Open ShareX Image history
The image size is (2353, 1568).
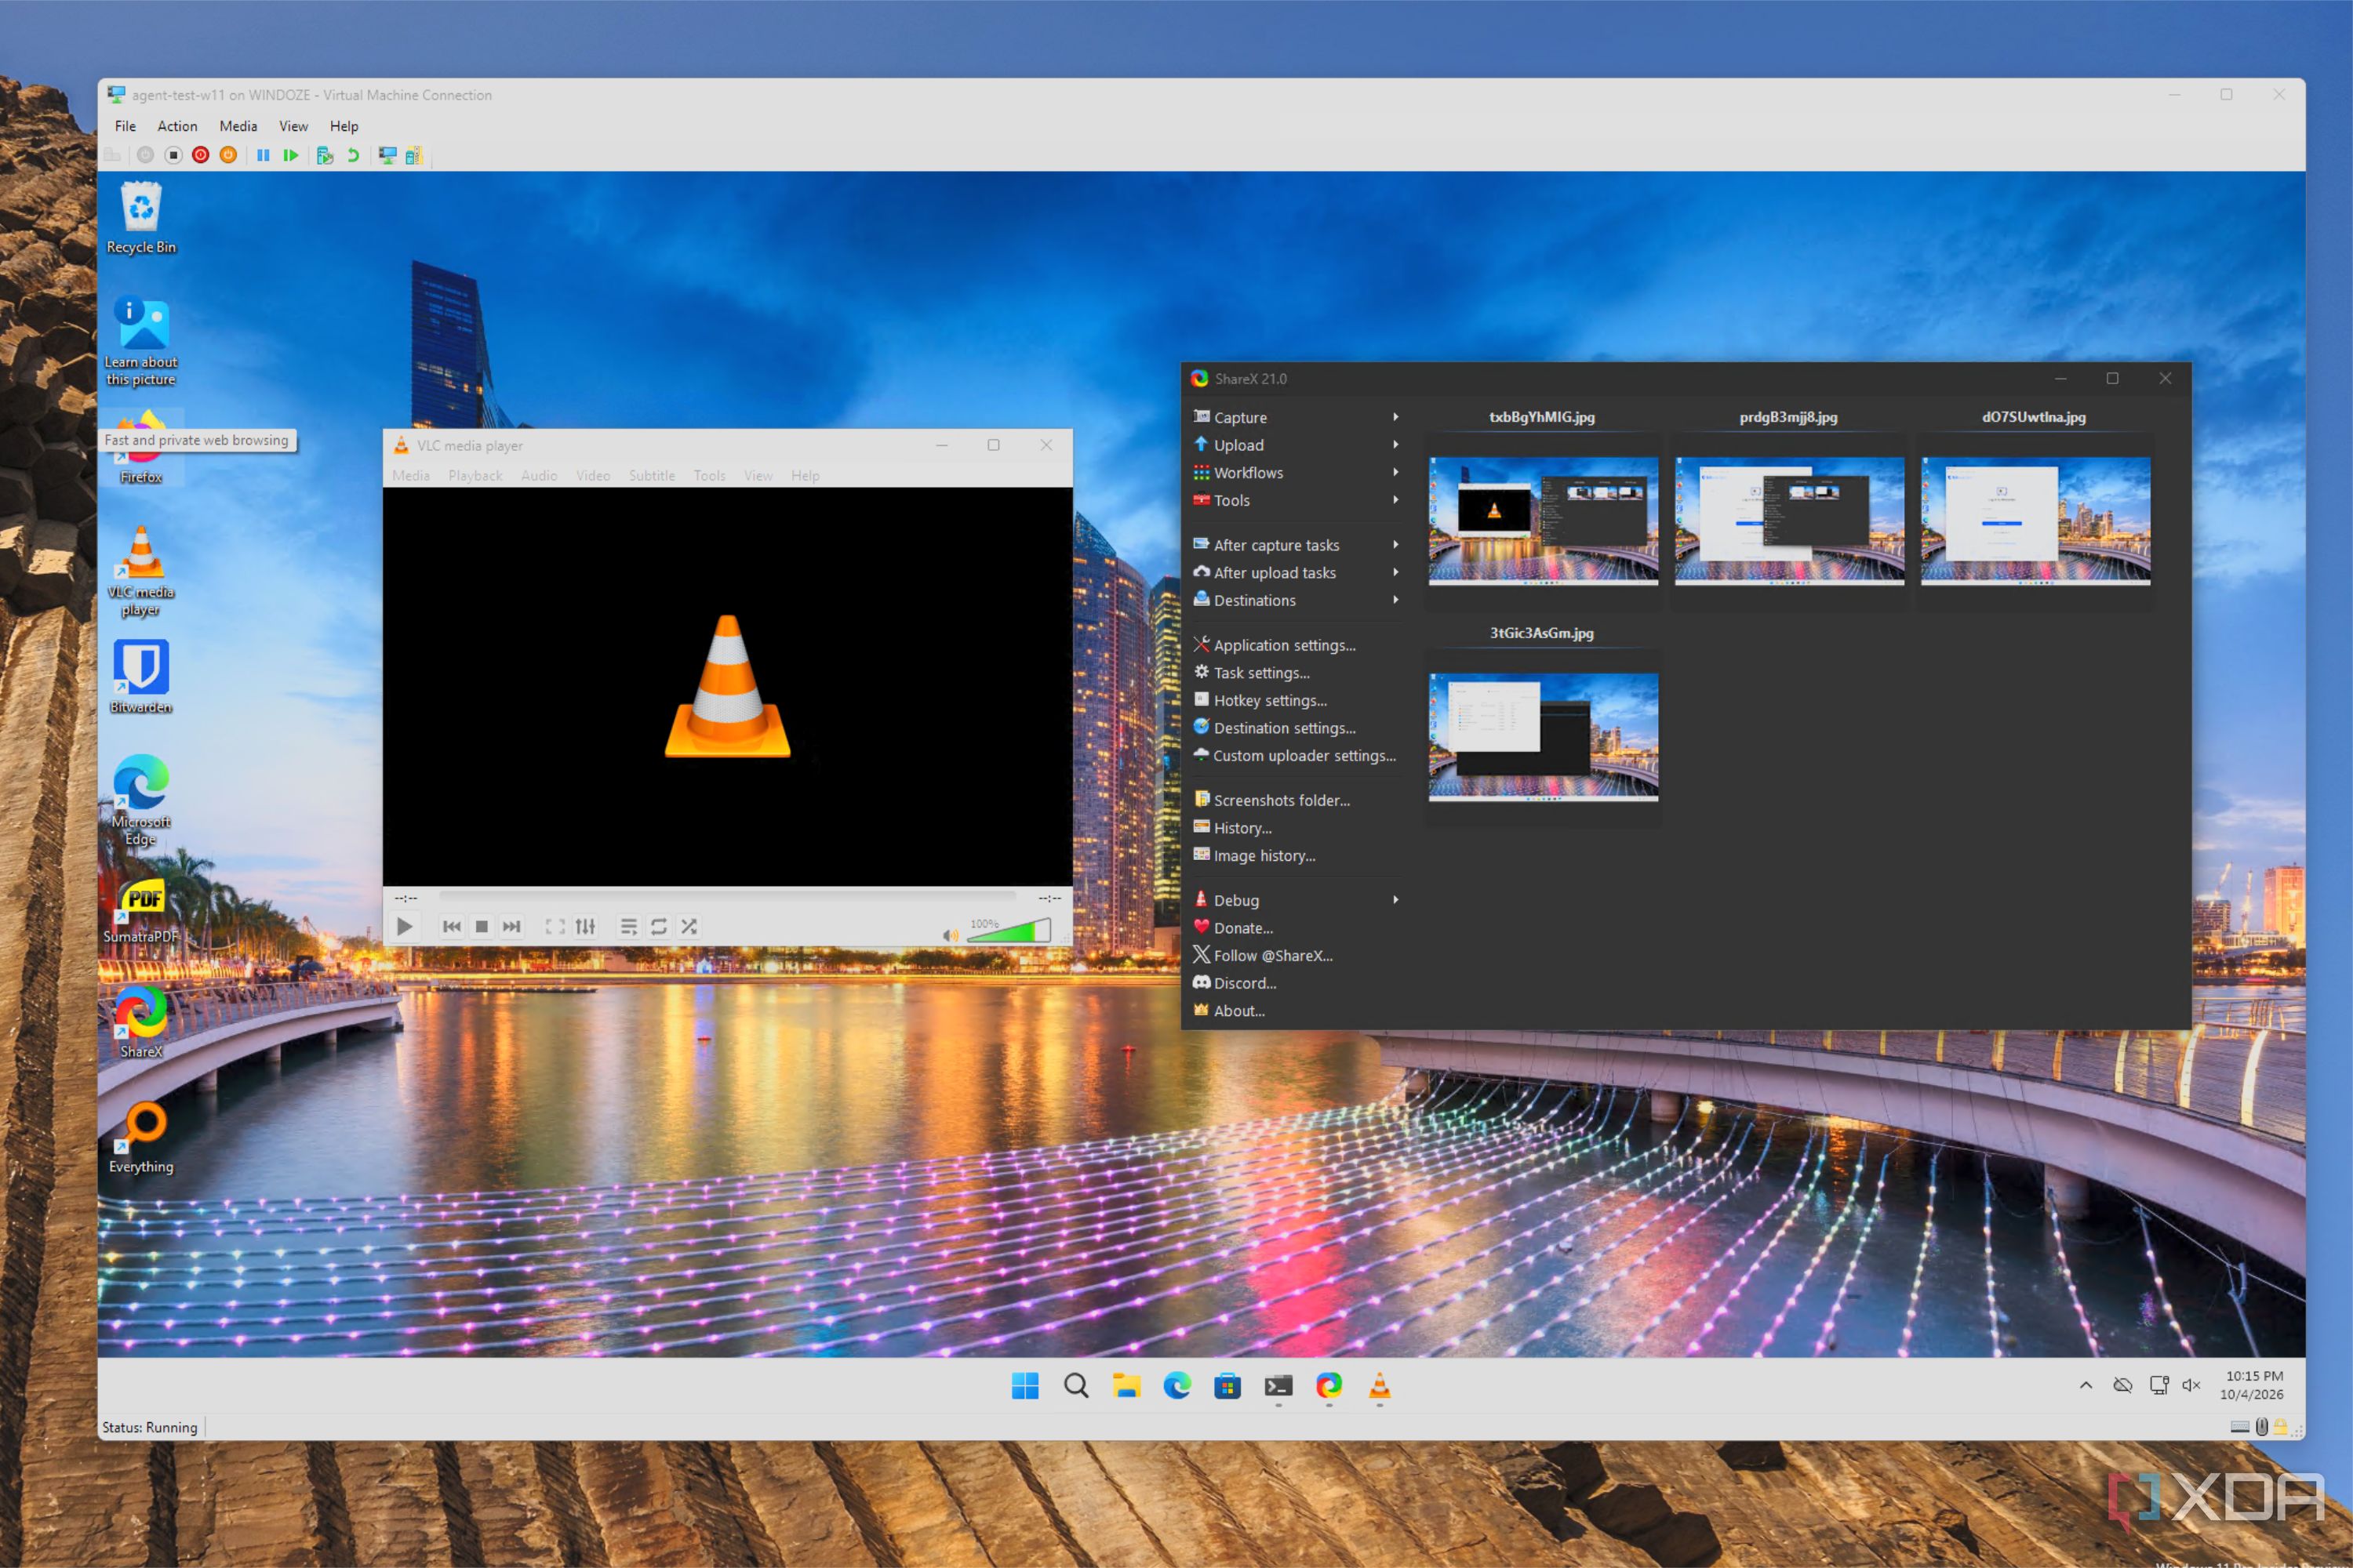[x=1254, y=856]
